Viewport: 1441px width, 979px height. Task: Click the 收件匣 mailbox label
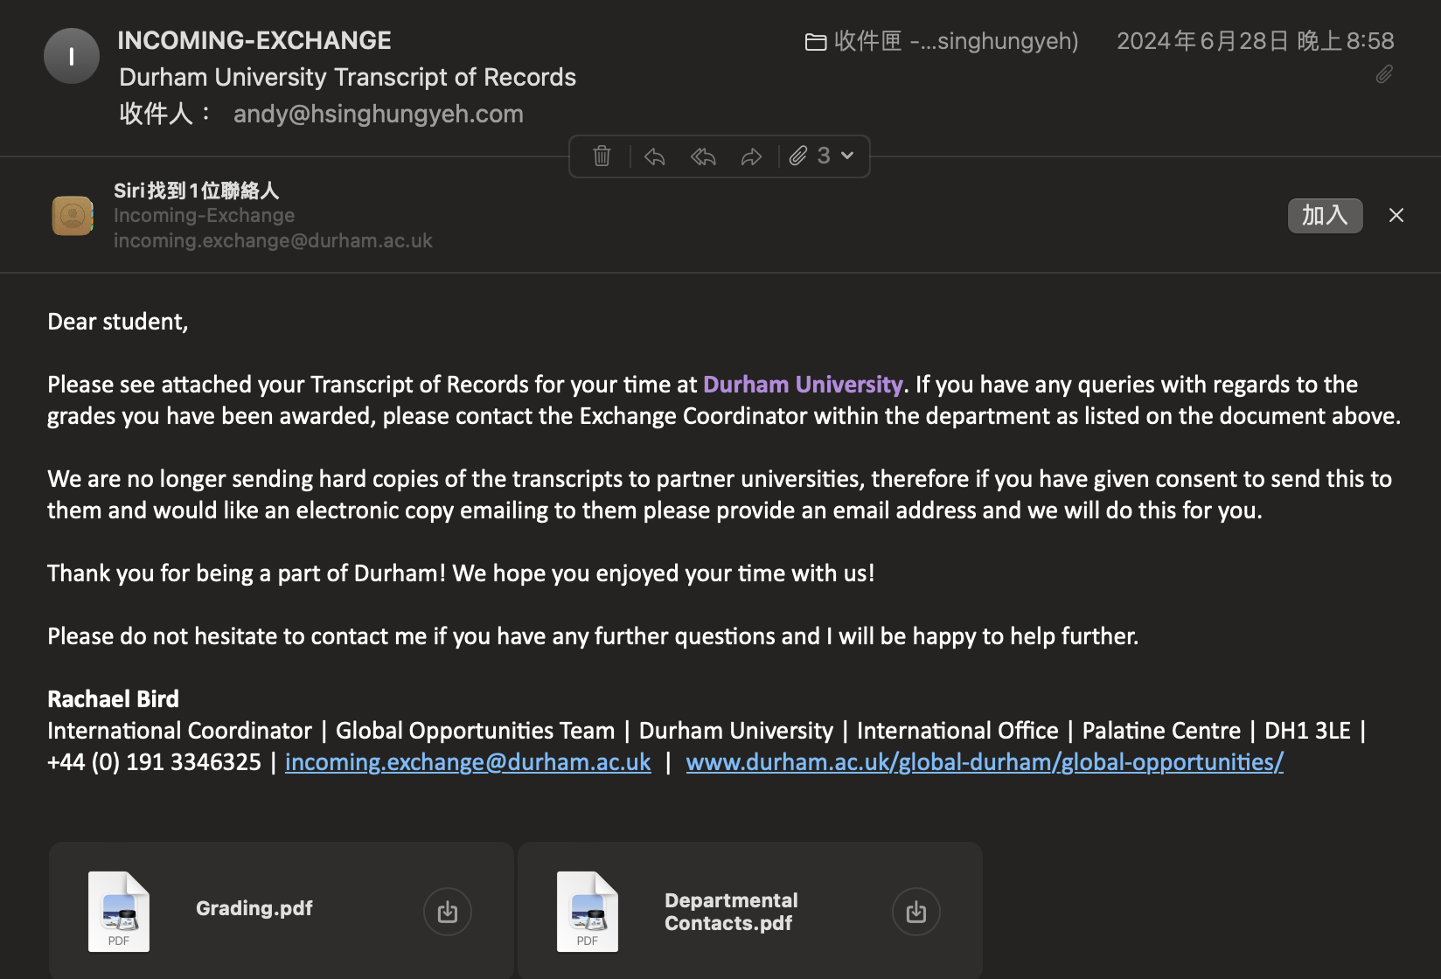956,41
